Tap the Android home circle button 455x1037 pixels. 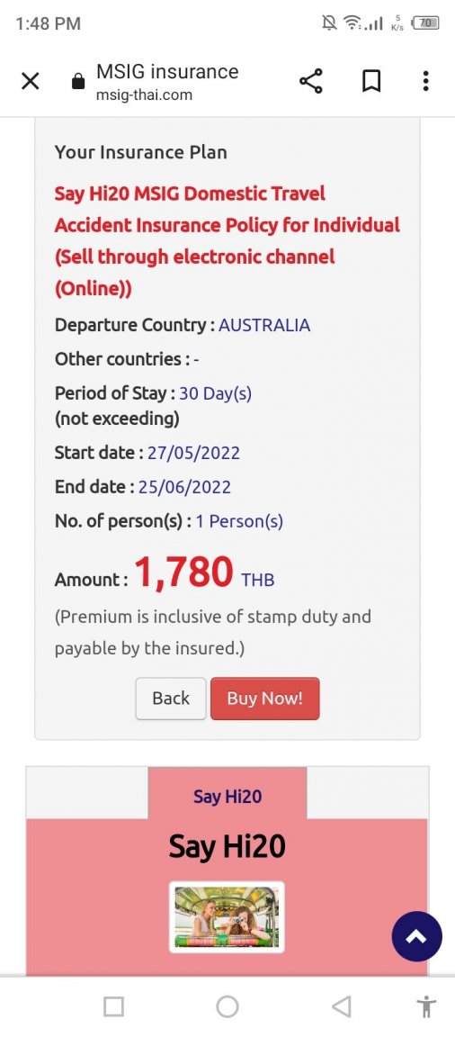(x=227, y=1006)
